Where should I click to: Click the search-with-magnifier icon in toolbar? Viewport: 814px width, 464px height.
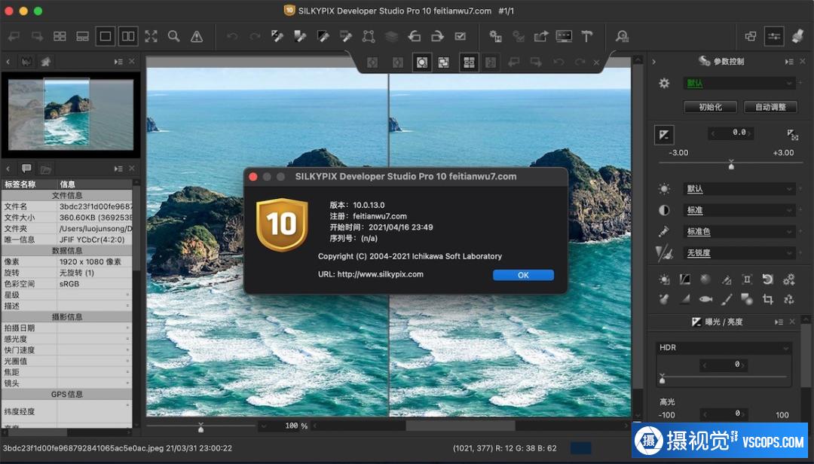pyautogui.click(x=622, y=36)
